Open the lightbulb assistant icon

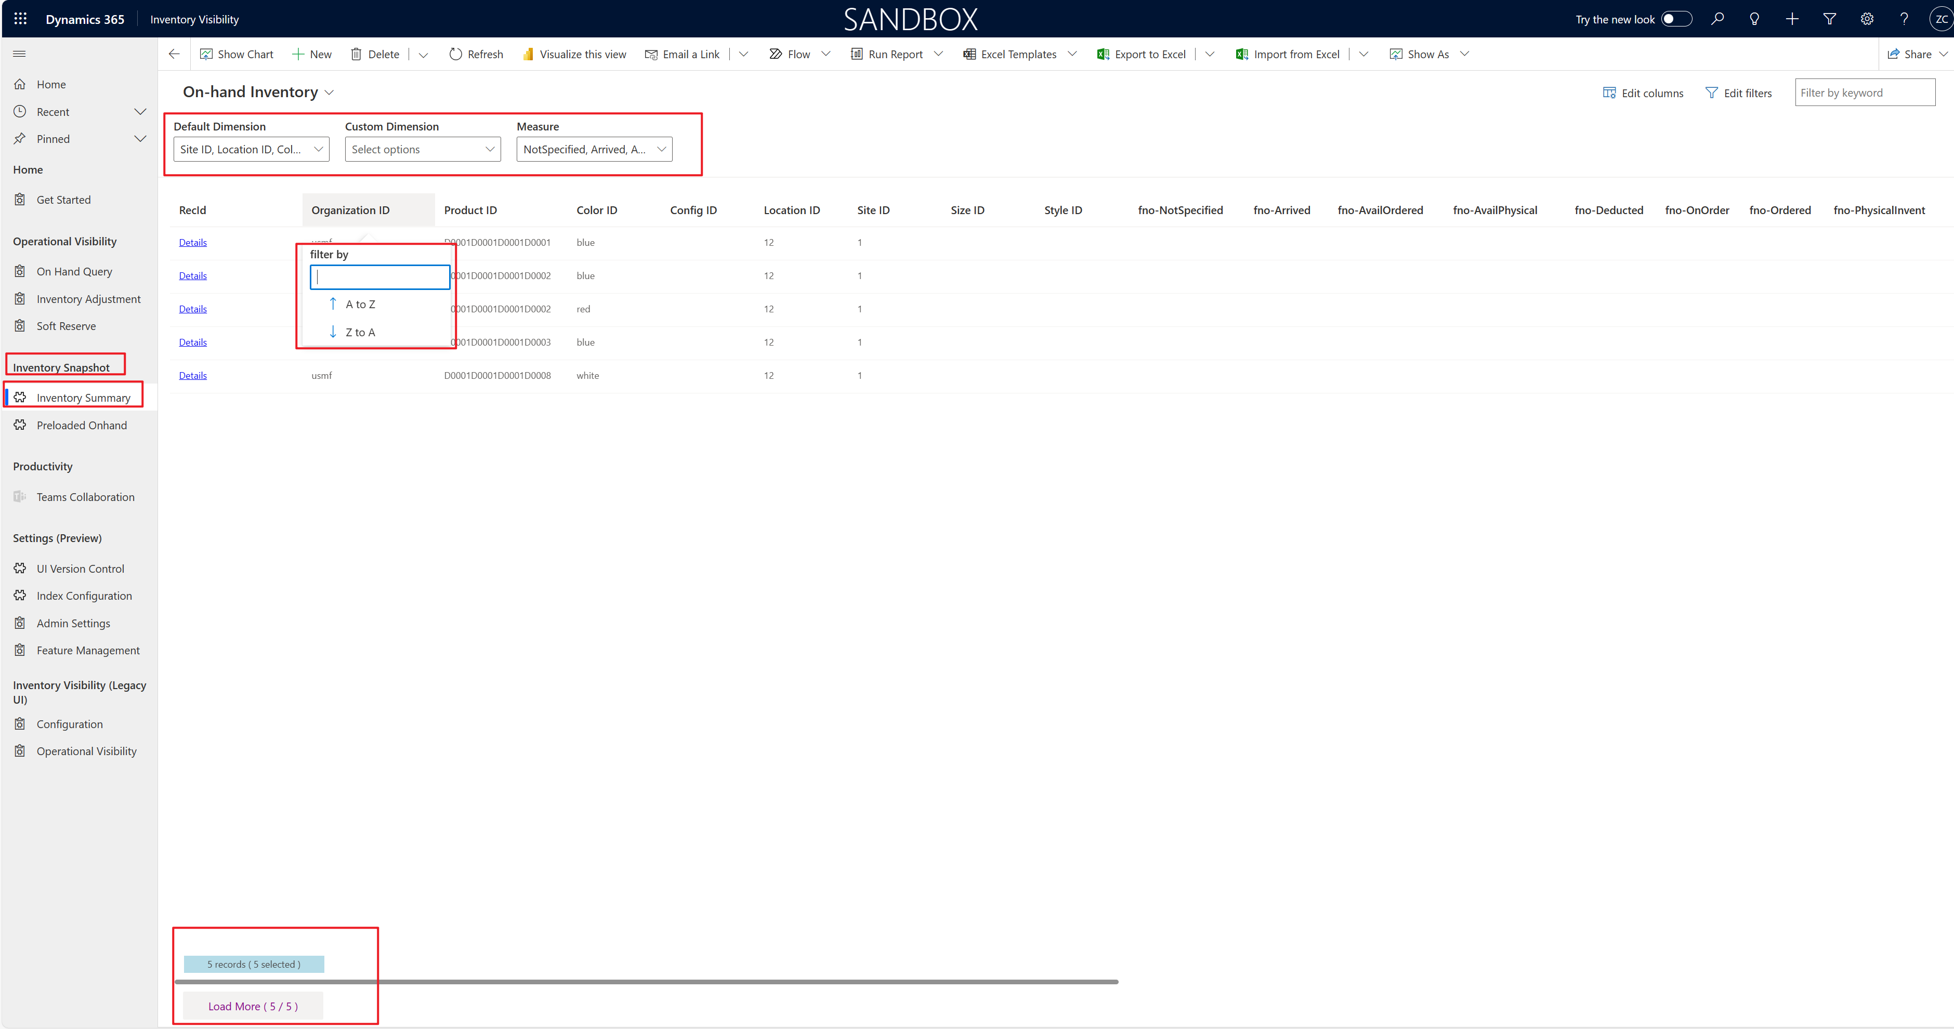click(x=1754, y=19)
